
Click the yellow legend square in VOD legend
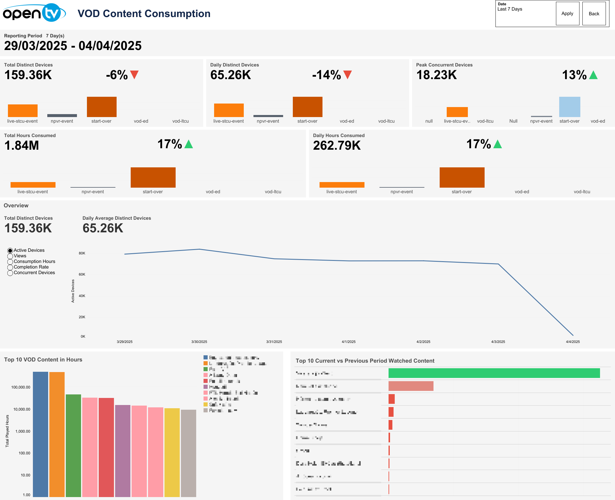coord(206,404)
